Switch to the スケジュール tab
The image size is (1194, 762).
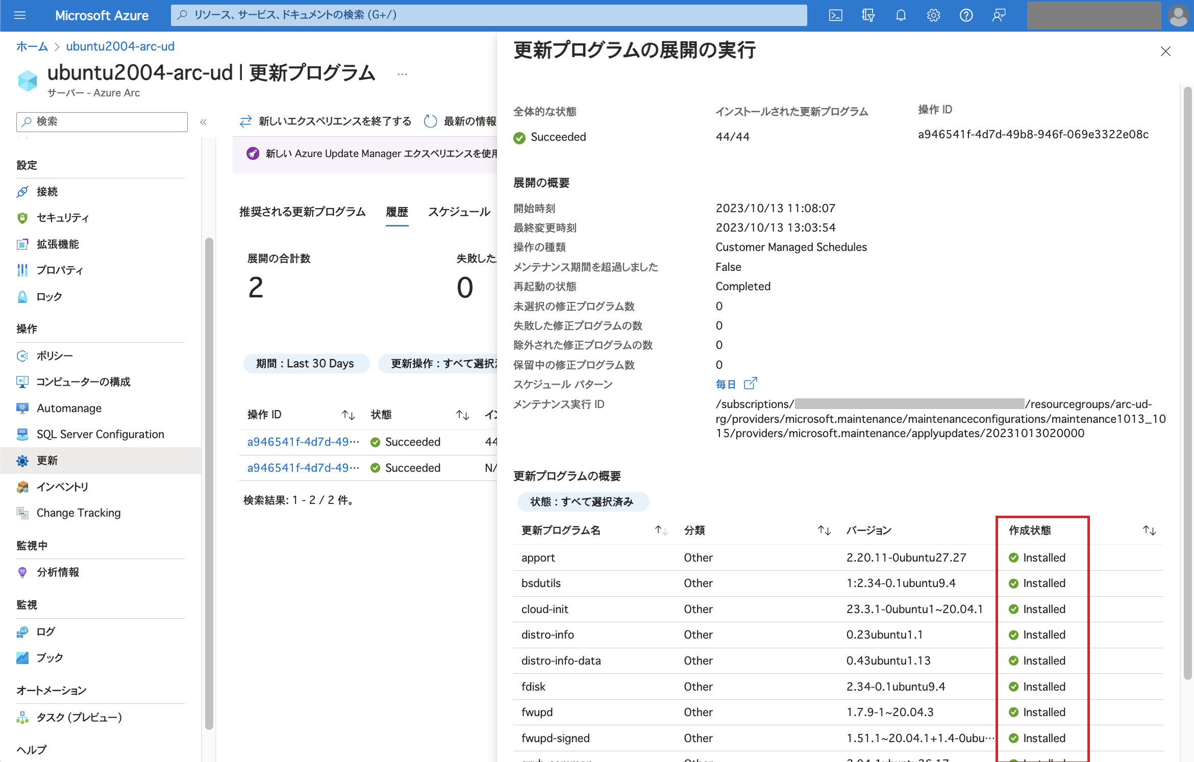click(x=459, y=212)
